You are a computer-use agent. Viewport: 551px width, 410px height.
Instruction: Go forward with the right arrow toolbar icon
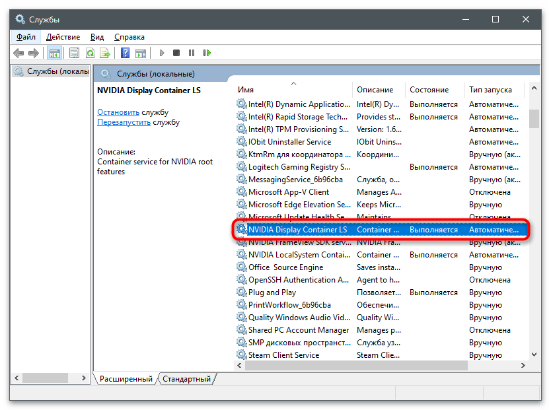34,53
